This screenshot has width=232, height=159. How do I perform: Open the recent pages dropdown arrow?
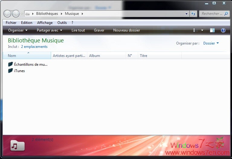click(x=22, y=14)
